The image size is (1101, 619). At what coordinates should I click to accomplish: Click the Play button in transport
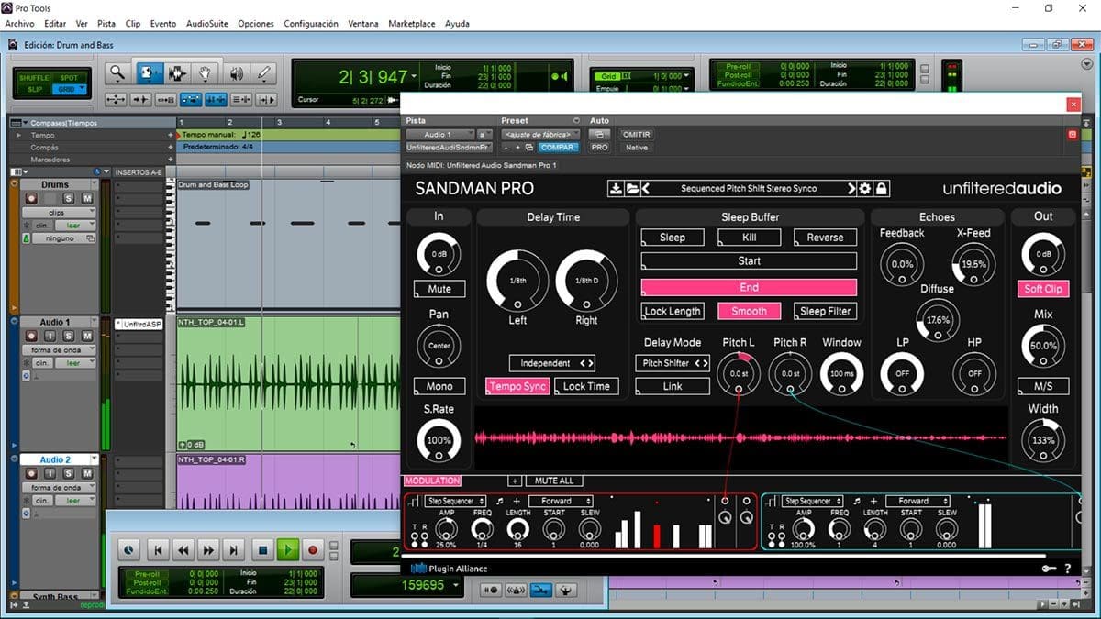coord(288,550)
